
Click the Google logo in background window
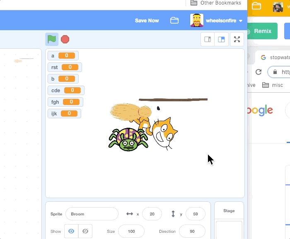(260, 110)
